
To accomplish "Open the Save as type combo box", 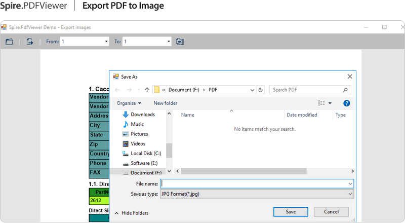I will [x=257, y=194].
